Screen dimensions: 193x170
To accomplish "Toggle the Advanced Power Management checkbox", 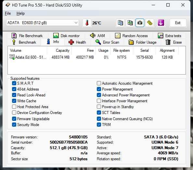I will coord(99,95).
